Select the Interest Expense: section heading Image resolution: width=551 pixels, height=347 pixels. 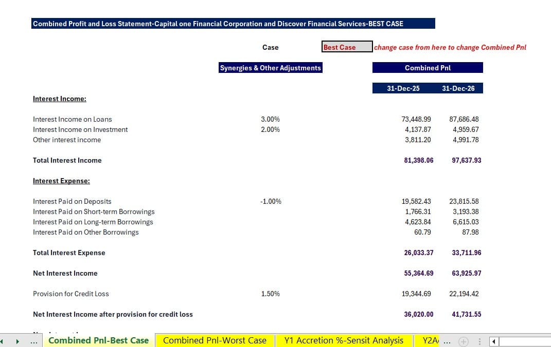click(61, 181)
